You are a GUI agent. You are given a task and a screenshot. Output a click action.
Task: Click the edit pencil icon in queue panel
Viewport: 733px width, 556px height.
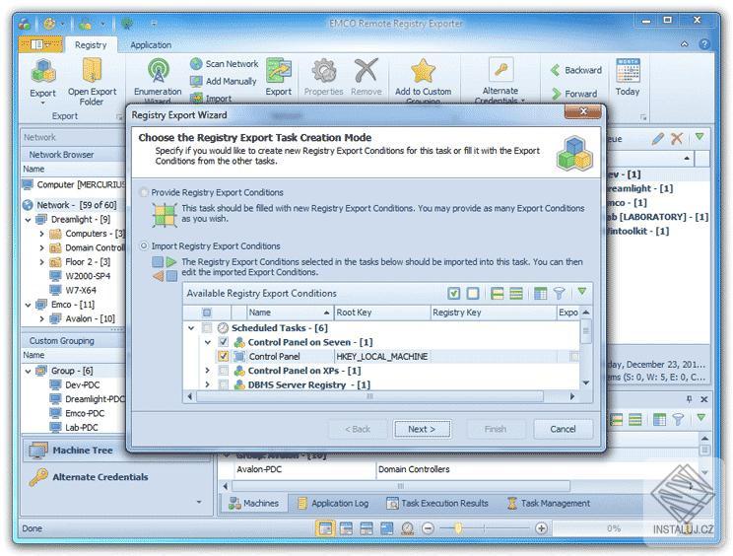(x=658, y=138)
